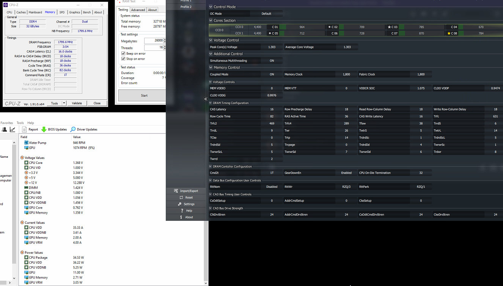Click the green BIOS Updates arrow icon
Viewport: 503px width, 286px height.
[x=44, y=129]
